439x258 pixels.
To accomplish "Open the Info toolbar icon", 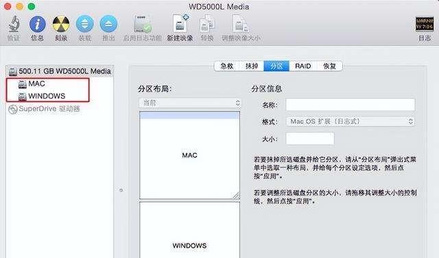I will point(37,24).
